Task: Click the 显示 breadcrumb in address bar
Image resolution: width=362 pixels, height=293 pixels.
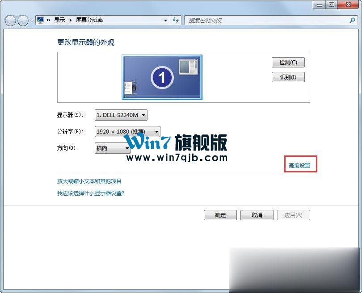Action: [59, 20]
